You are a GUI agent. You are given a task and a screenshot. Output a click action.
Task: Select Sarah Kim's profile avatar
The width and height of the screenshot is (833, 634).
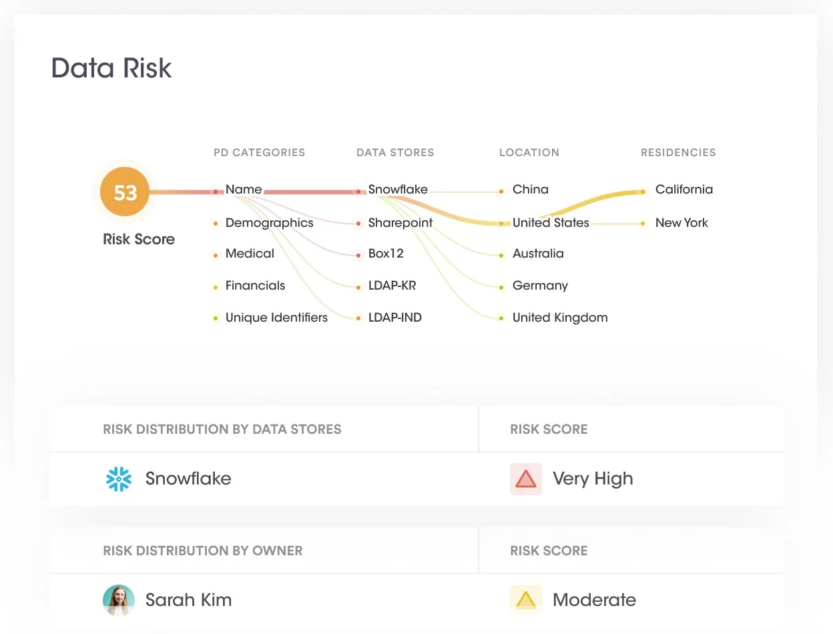coord(119,600)
